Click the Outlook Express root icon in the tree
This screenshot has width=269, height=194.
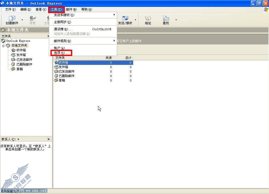[3, 41]
